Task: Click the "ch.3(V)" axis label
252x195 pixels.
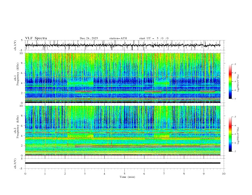Action: pyautogui.click(x=15, y=163)
